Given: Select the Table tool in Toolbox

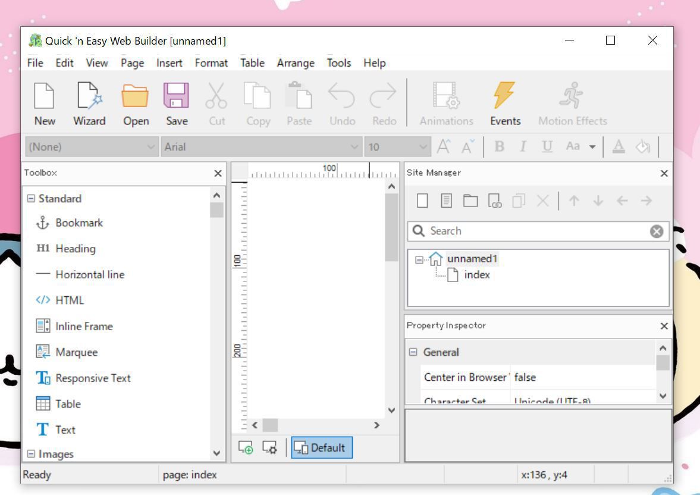Looking at the screenshot, I should coord(58,404).
